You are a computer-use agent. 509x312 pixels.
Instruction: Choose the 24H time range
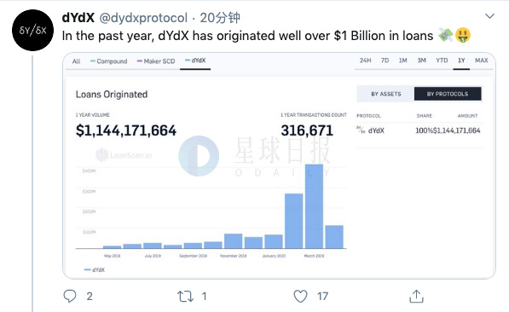tap(365, 61)
